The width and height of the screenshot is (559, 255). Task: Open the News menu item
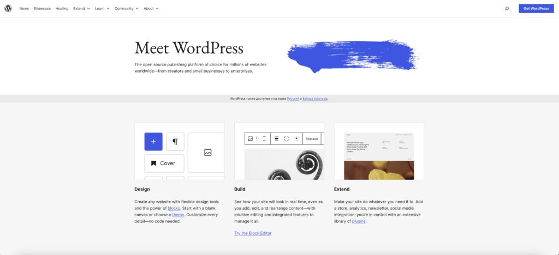pyautogui.click(x=24, y=9)
